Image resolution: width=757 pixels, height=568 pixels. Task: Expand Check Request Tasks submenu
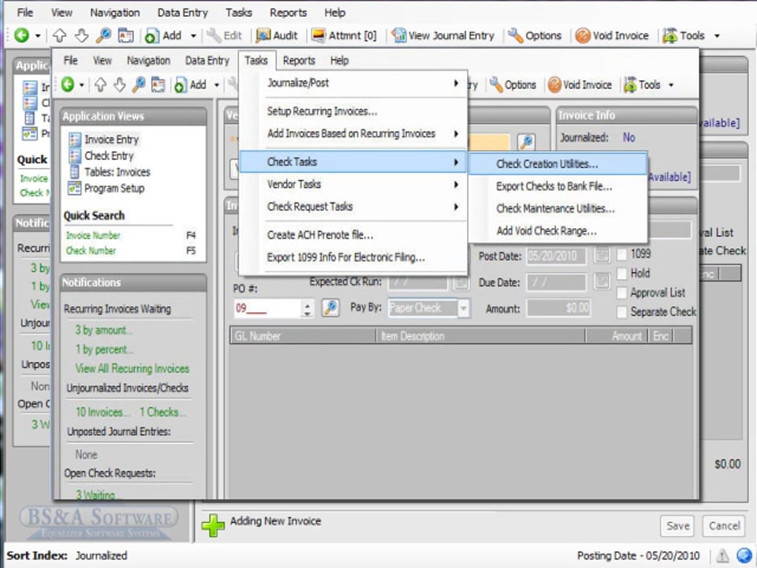click(353, 206)
